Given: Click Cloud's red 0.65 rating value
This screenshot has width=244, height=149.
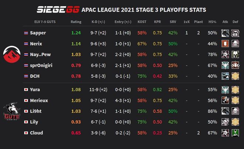Looking at the screenshot, I should pos(76,133).
